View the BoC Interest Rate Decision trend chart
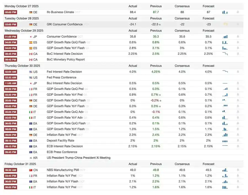The height and width of the screenshot is (195, 248). (x=225, y=54)
